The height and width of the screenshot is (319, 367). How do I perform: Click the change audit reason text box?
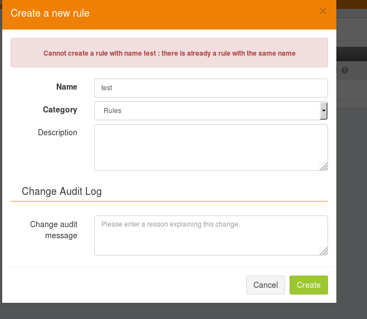point(211,235)
